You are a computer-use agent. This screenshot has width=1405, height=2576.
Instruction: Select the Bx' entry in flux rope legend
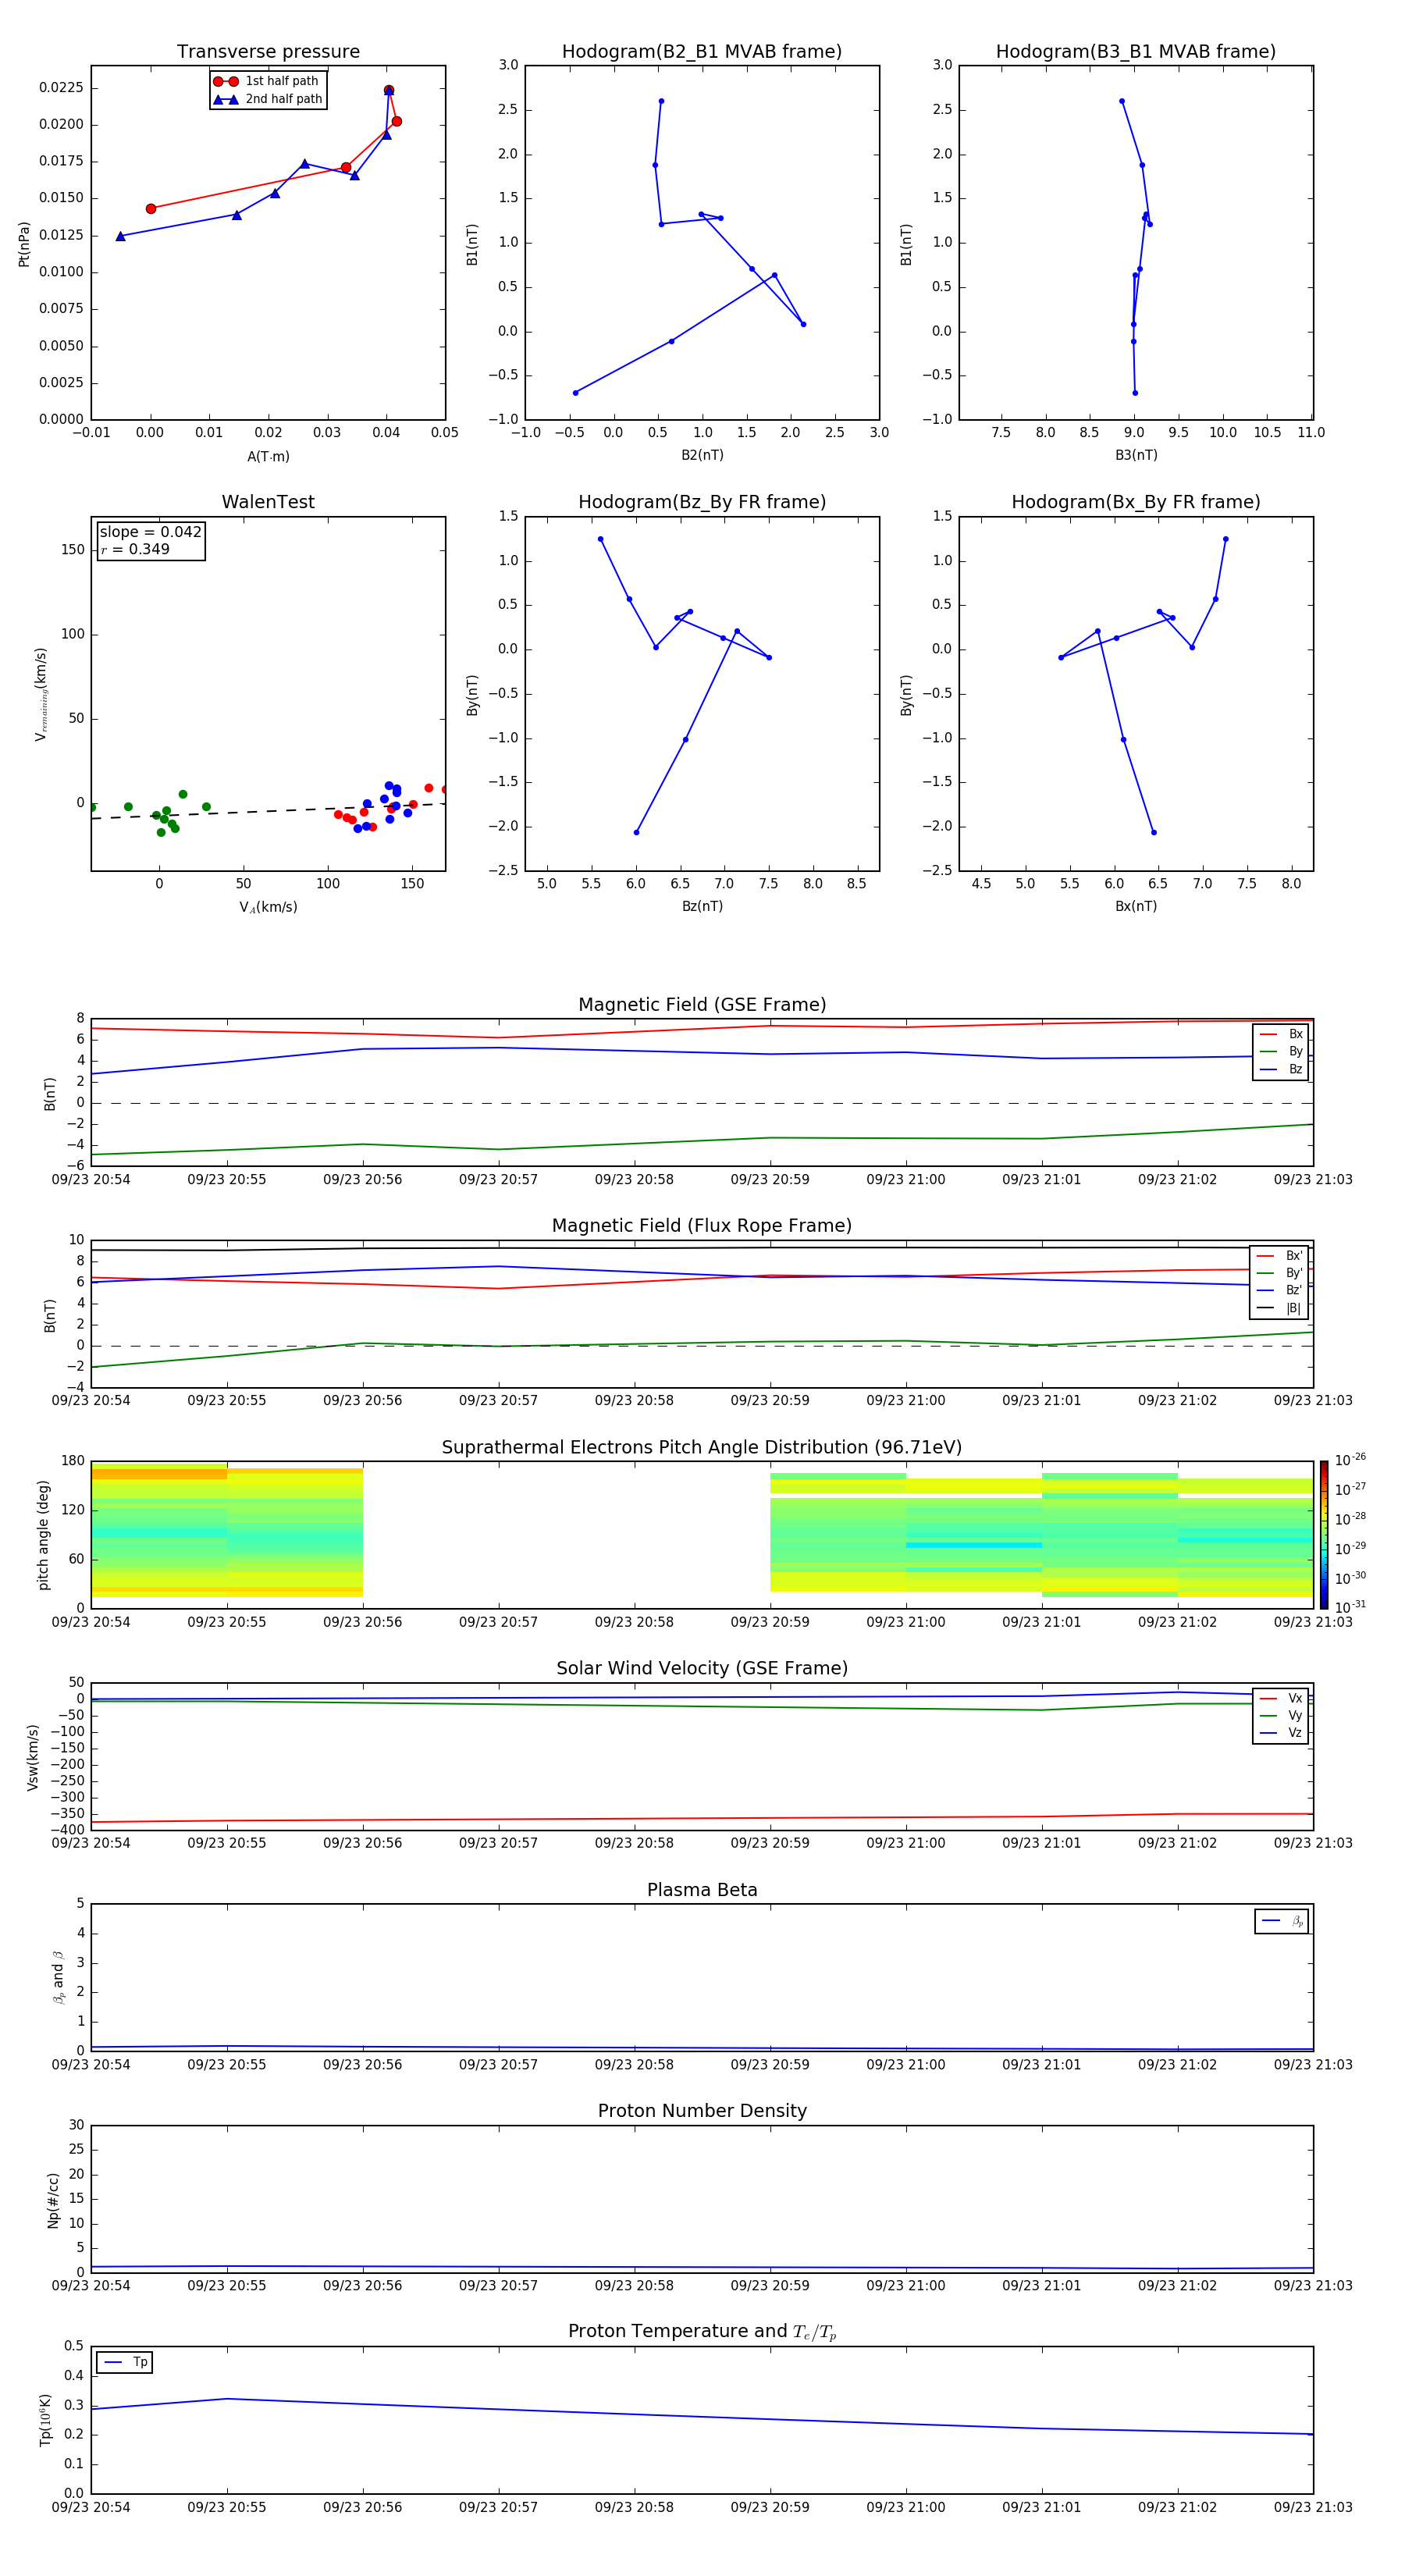[x=1279, y=1256]
